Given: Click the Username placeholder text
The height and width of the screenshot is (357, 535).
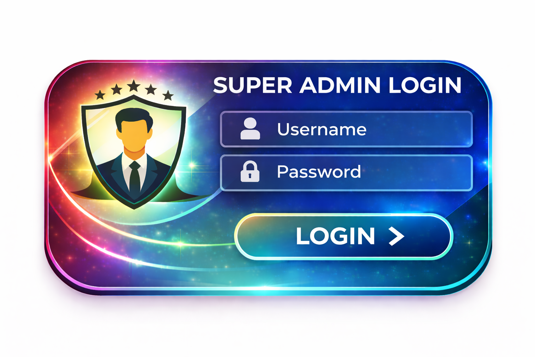Looking at the screenshot, I should coord(322,129).
